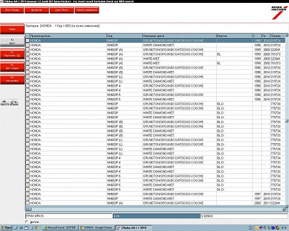
Task: Open Color Show
Action: [x=62, y=10]
